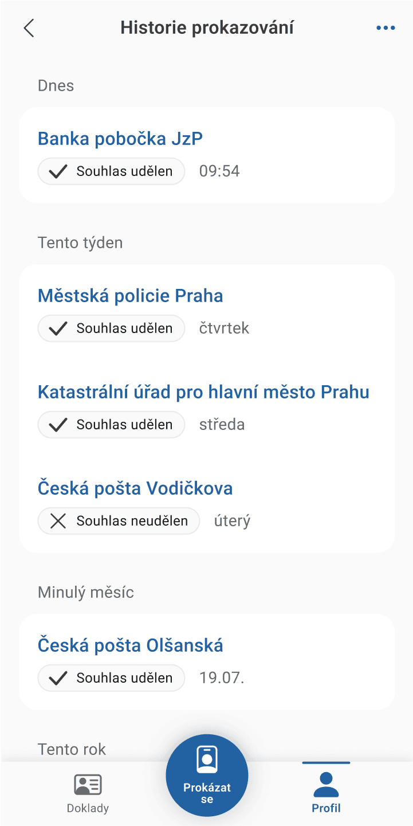Tap the Profil person icon
This screenshot has height=826, width=413.
pos(326,785)
